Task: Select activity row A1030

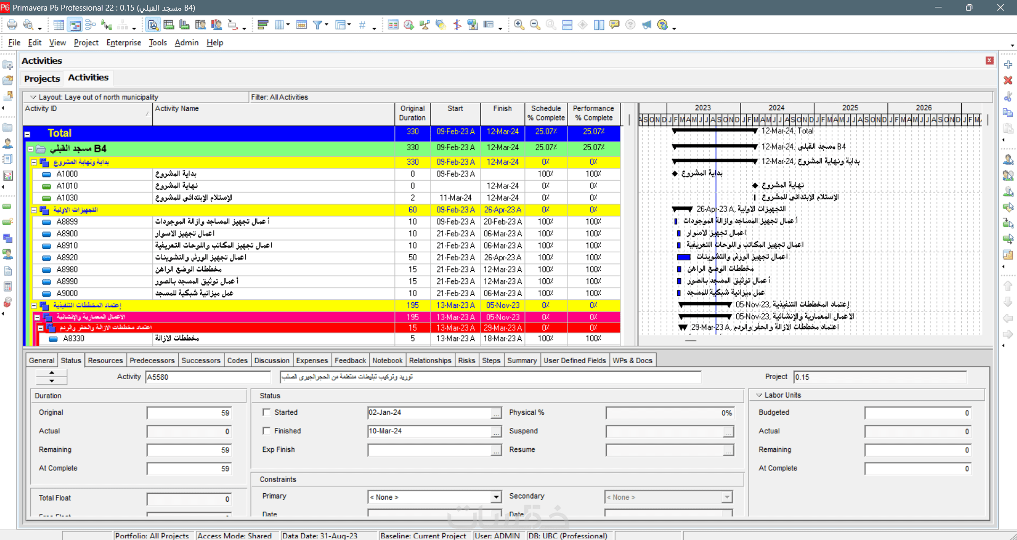Action: pyautogui.click(x=325, y=198)
